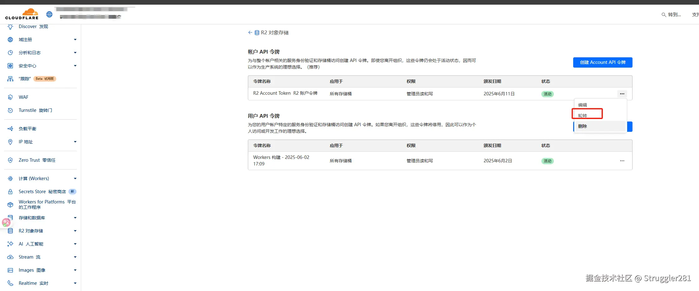Click the 安全中心 sidebar icon
Viewport: 699px width, 291px height.
pos(10,66)
